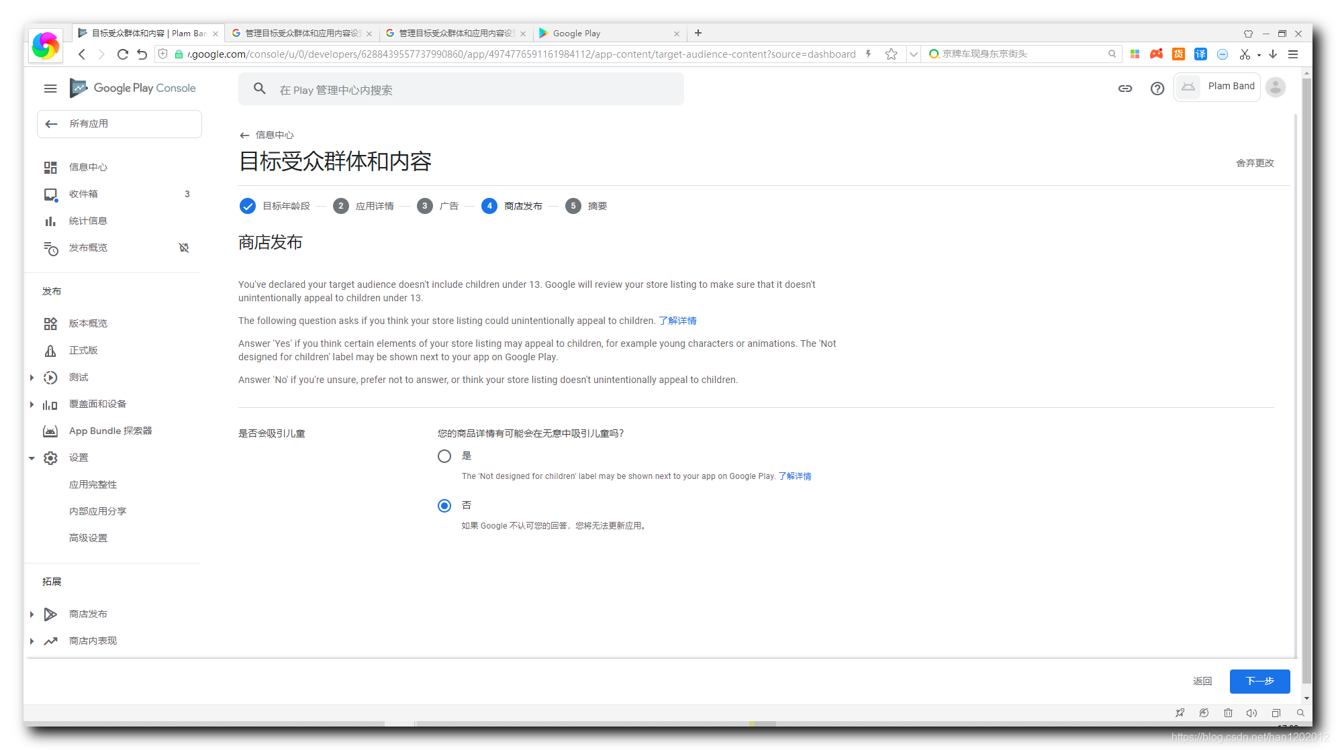Open the App Bundle 探索器 item
Image resolution: width=1336 pixels, height=750 pixels.
110,431
